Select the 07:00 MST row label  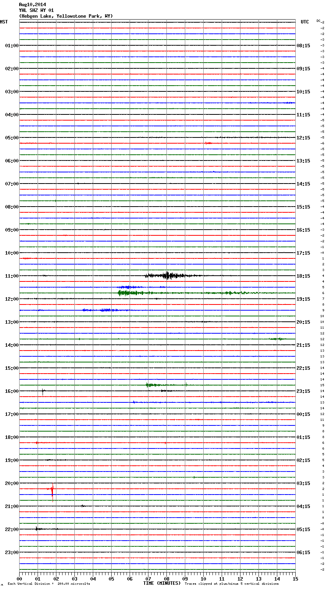click(12, 184)
